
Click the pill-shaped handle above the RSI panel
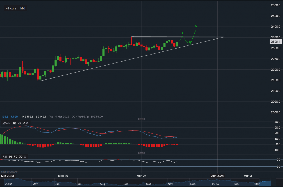(141, 153)
